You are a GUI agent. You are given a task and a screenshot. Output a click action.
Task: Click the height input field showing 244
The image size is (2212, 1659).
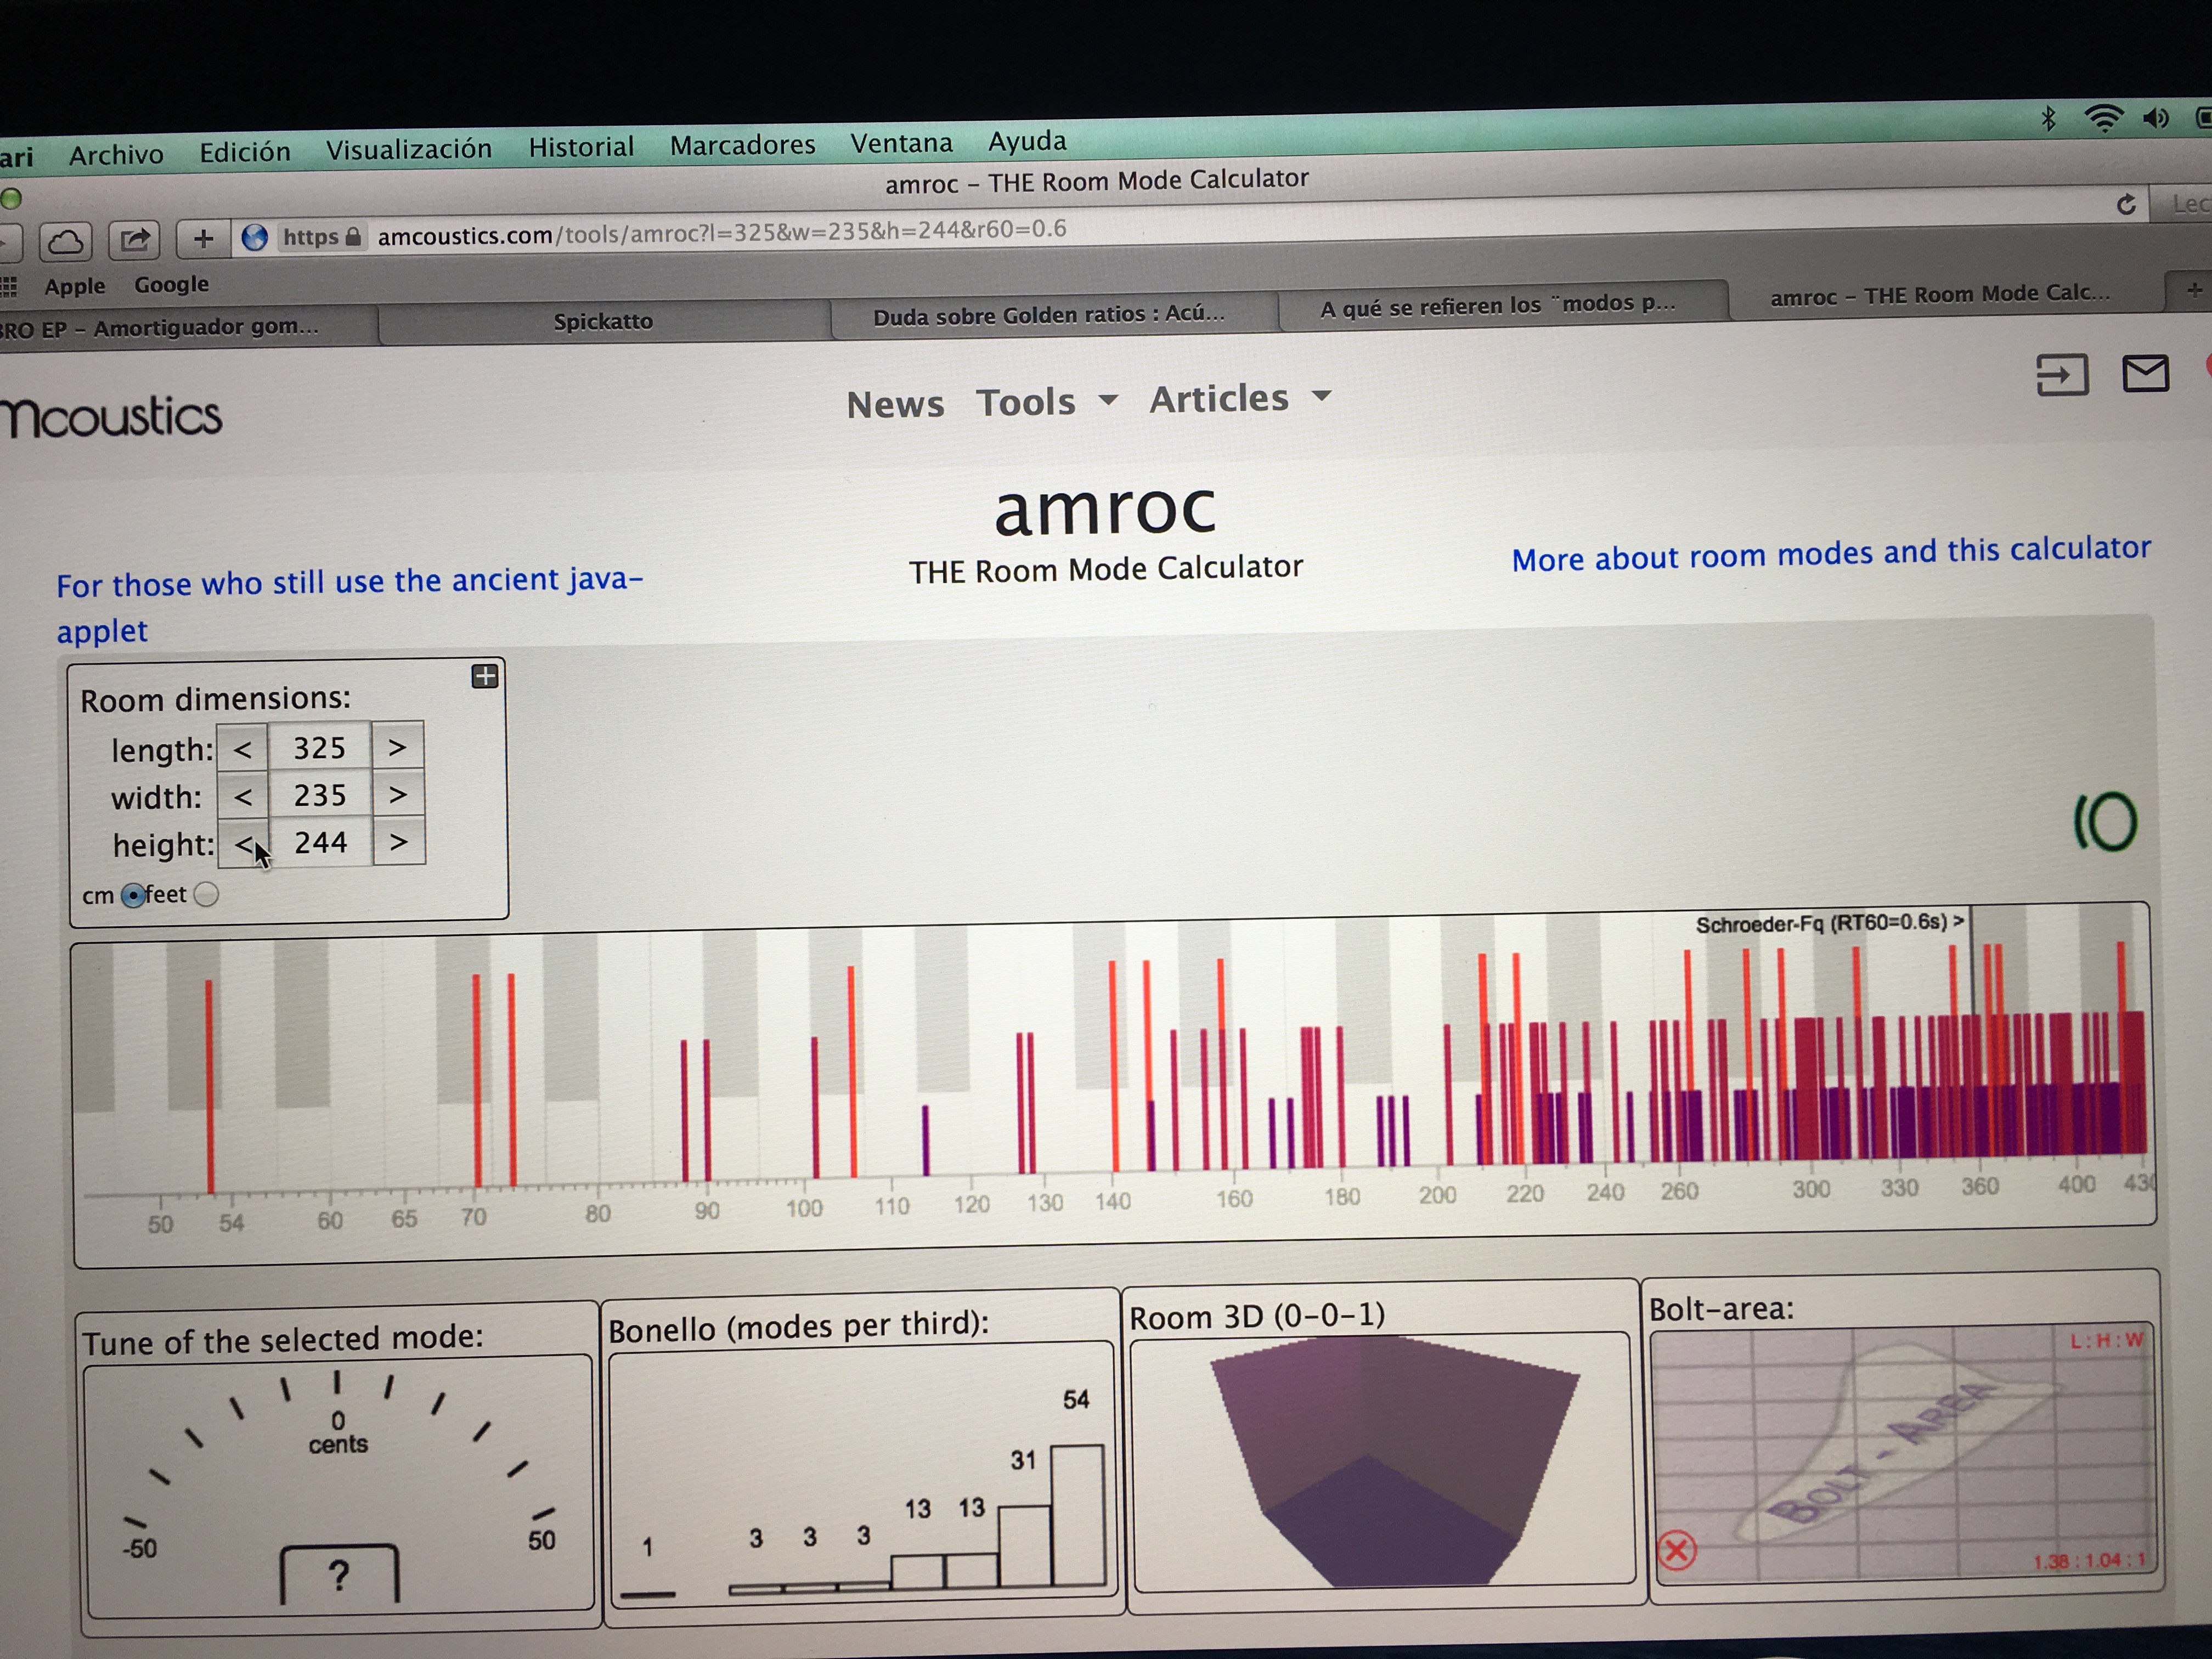click(321, 843)
